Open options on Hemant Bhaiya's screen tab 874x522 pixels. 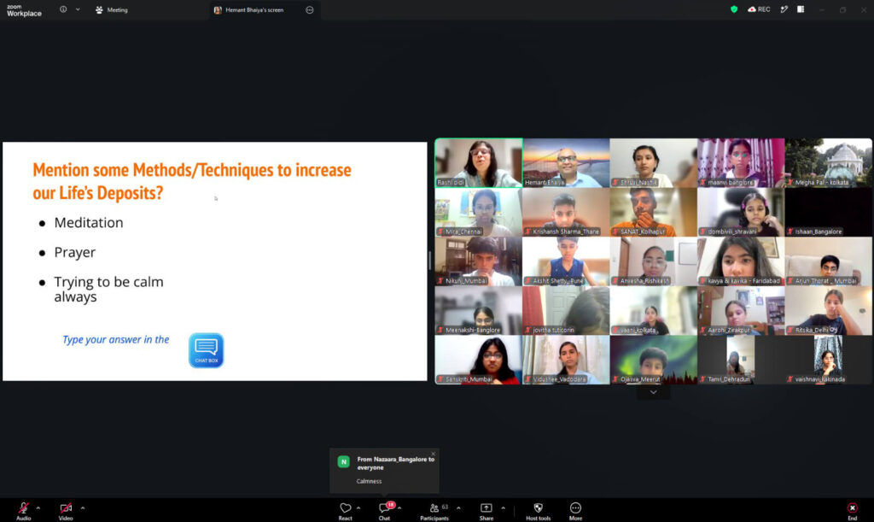pyautogui.click(x=309, y=10)
